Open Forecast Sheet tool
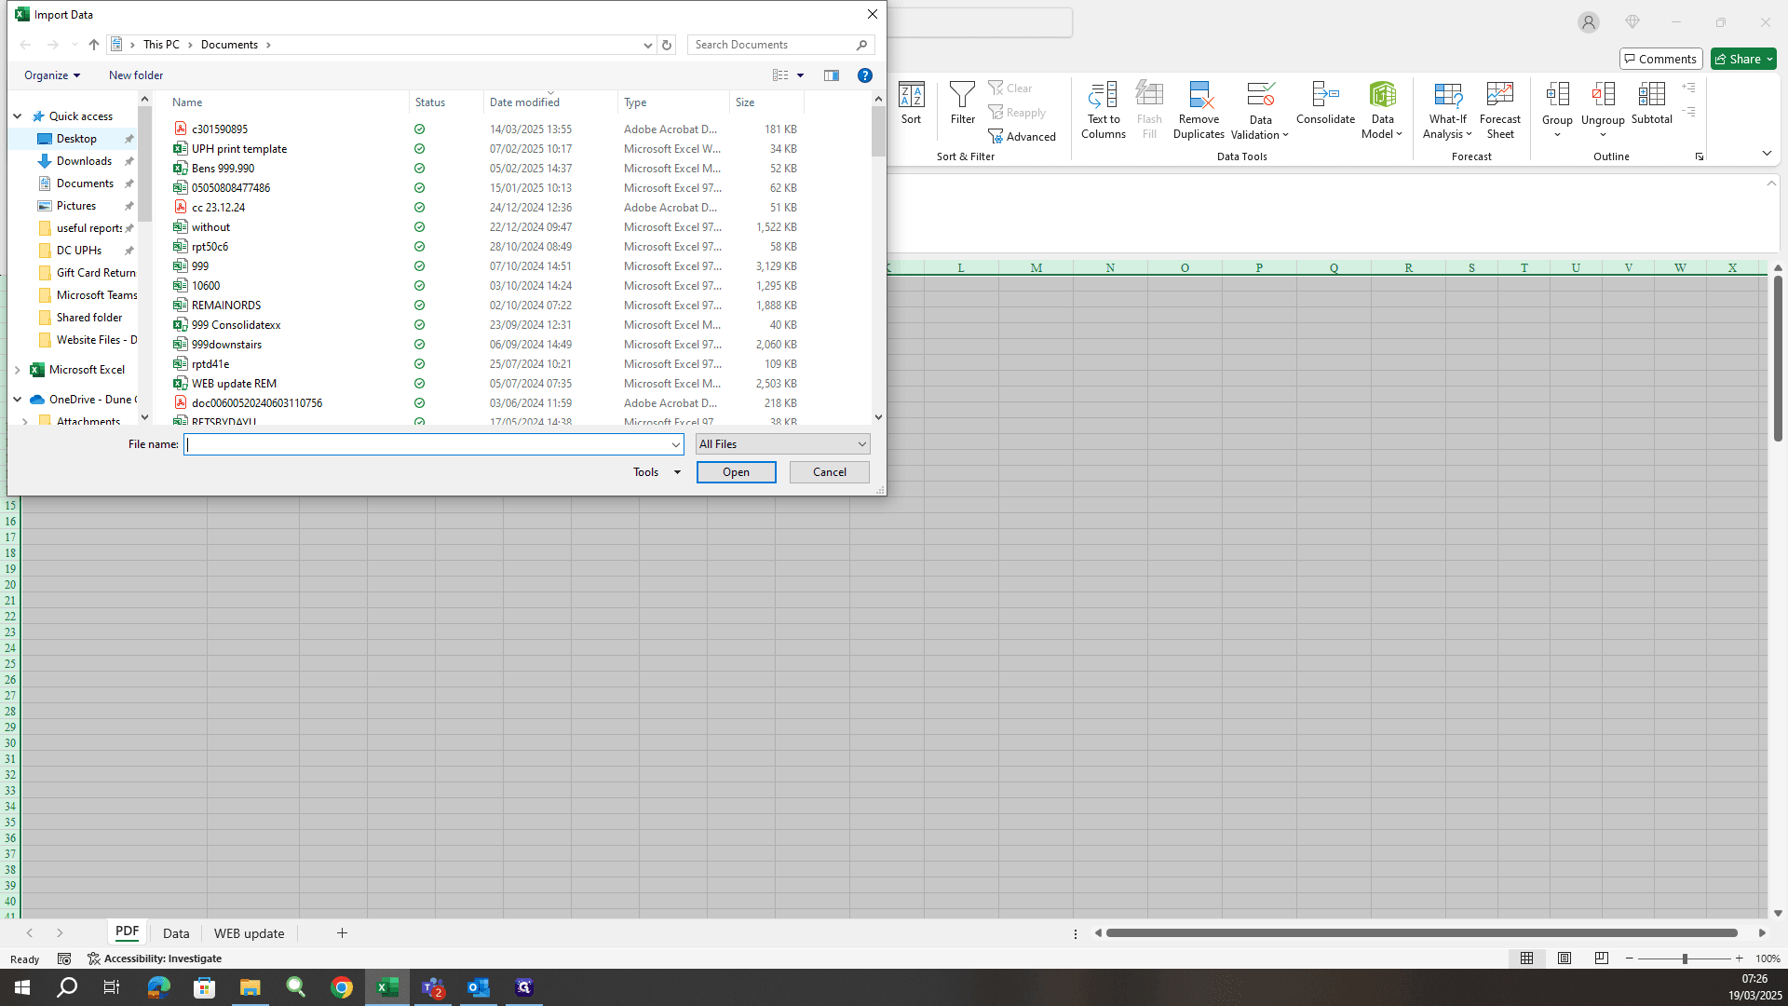 [x=1499, y=110]
